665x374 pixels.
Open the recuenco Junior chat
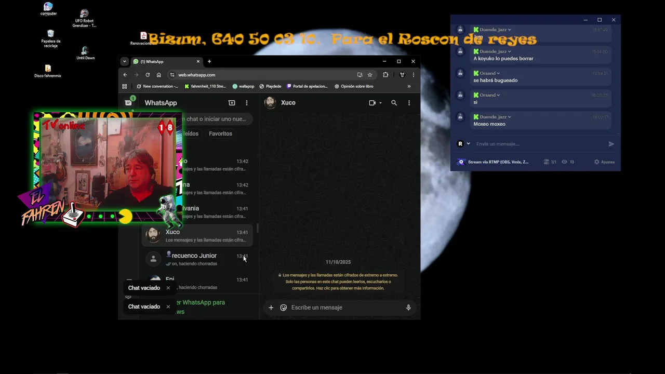coord(198,259)
